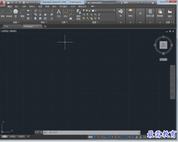Click the ViewCube top (上) face

pos(163,45)
